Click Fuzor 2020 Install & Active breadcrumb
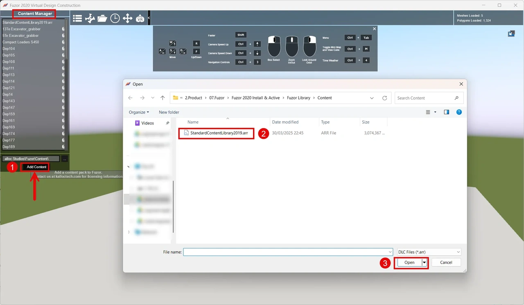This screenshot has width=524, height=305. click(x=255, y=98)
